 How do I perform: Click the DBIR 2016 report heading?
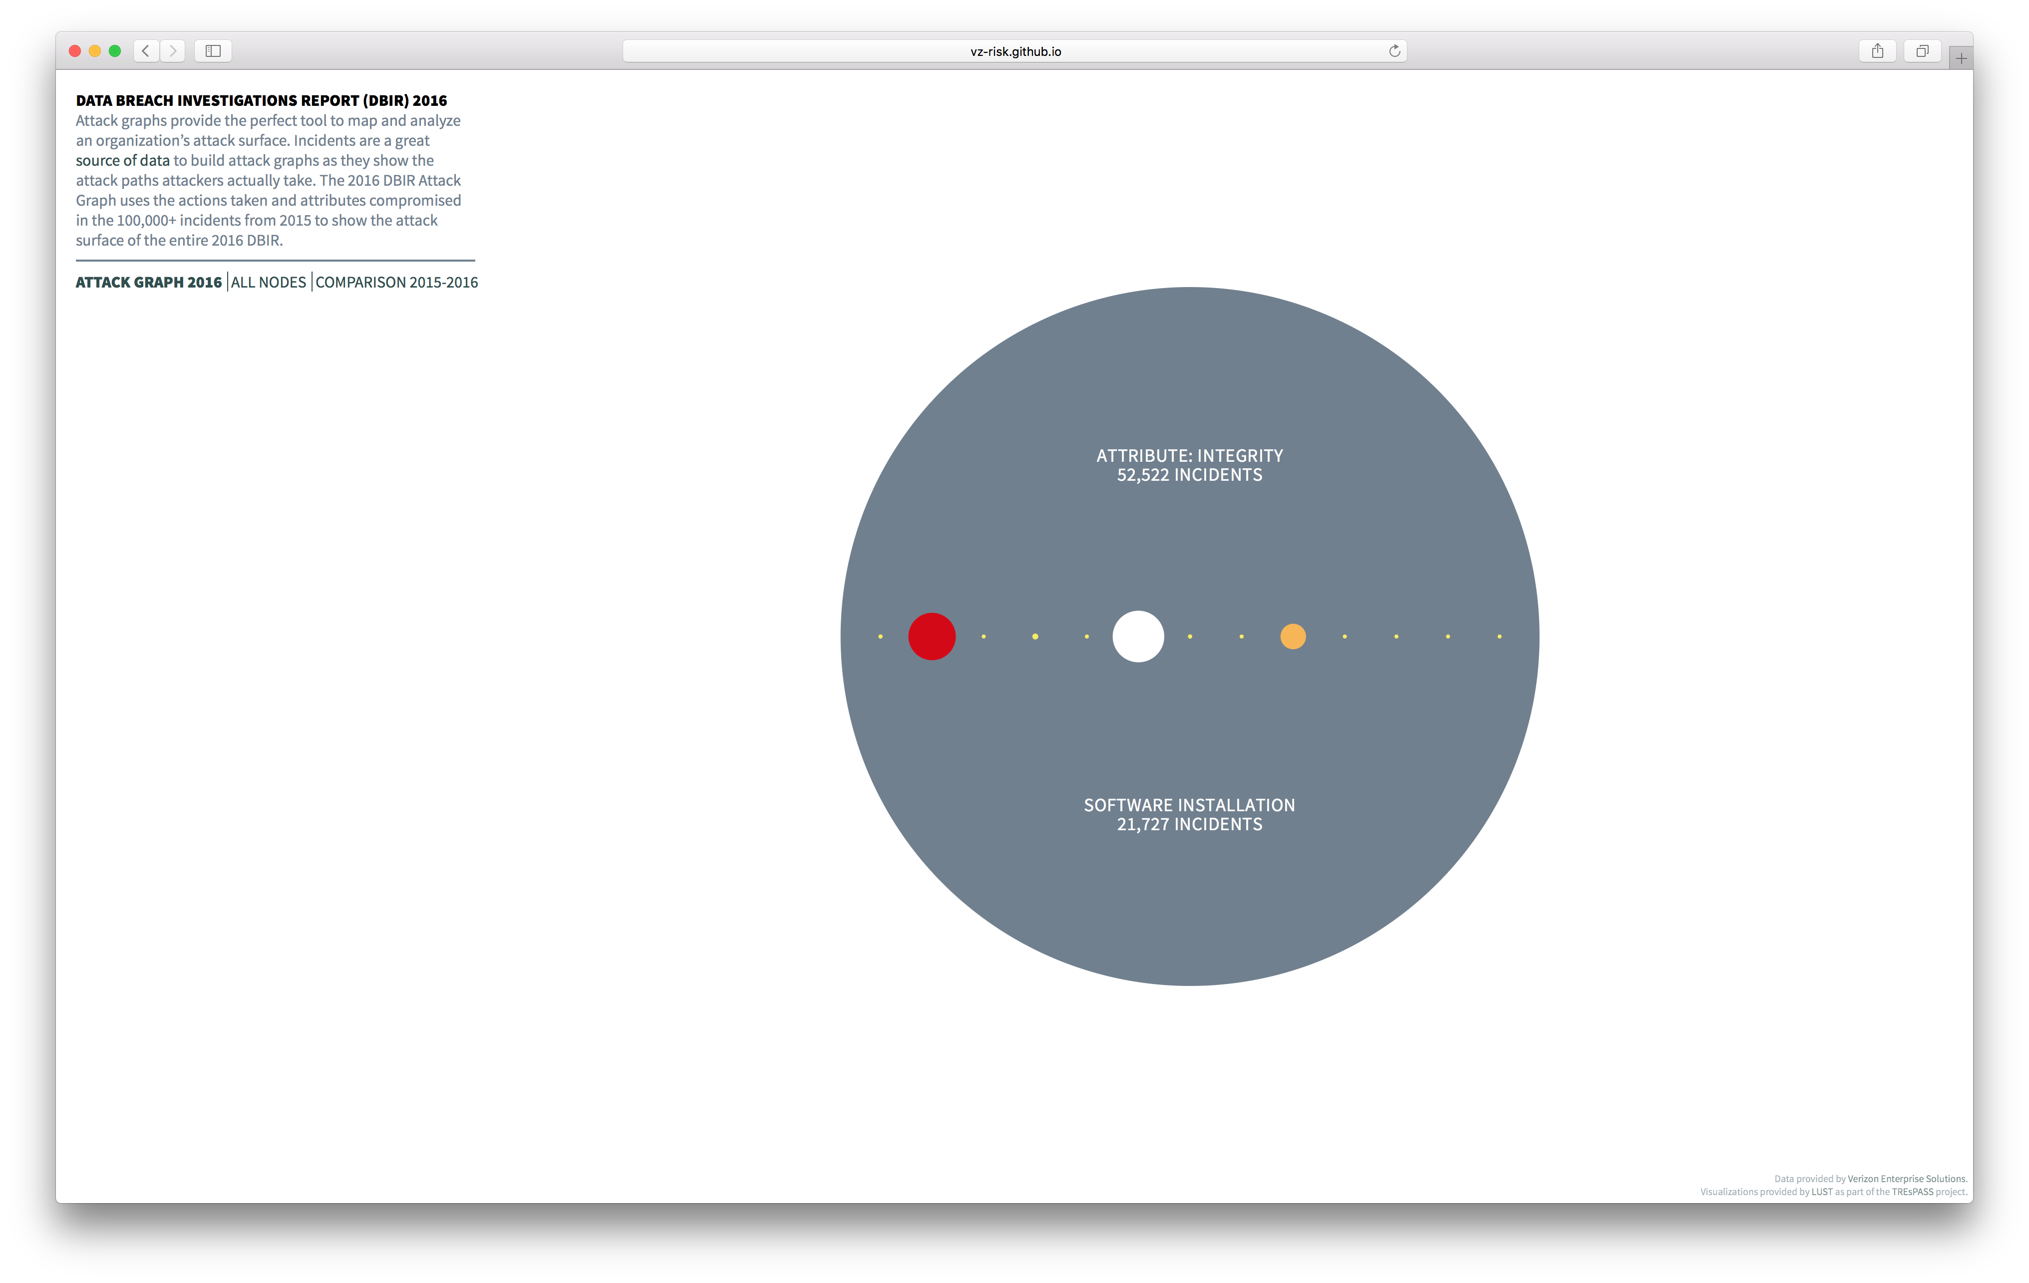click(x=261, y=100)
